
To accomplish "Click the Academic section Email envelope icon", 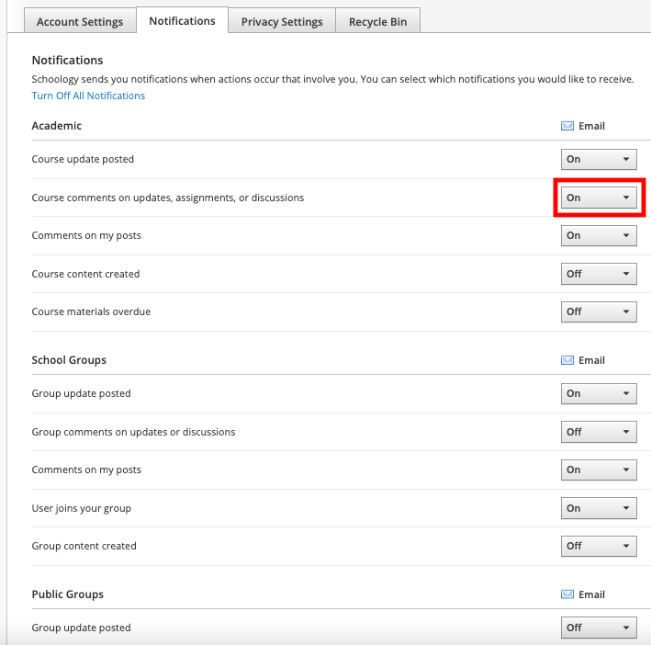I will point(567,126).
